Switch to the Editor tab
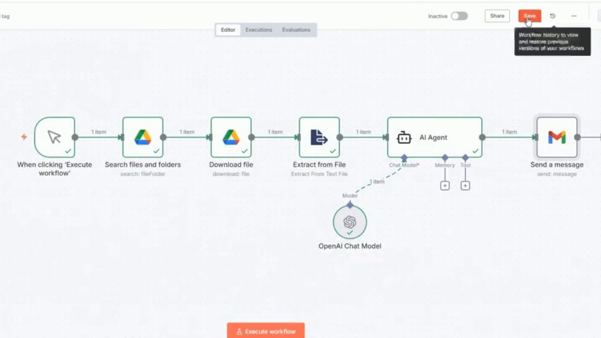601x338 pixels. [x=228, y=30]
